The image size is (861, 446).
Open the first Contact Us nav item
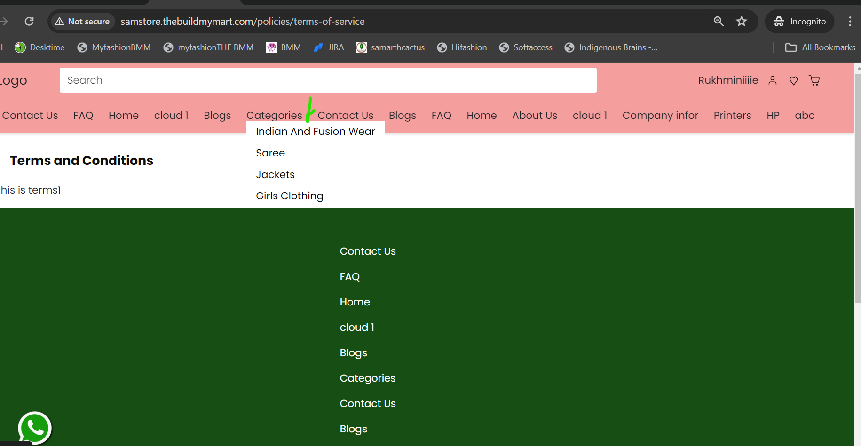[30, 116]
